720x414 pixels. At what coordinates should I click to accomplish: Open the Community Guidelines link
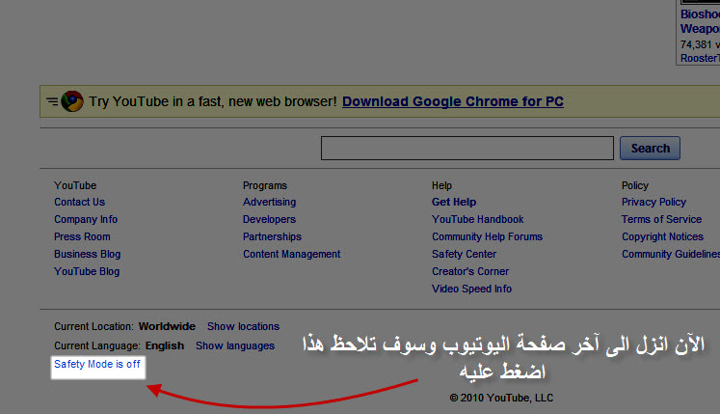coord(671,254)
